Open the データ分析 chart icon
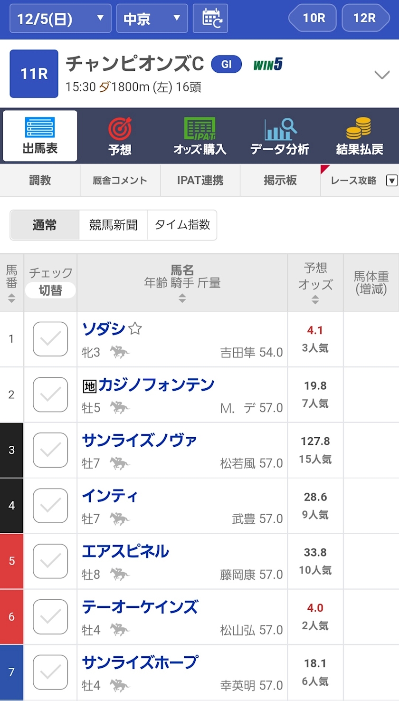 (x=280, y=129)
